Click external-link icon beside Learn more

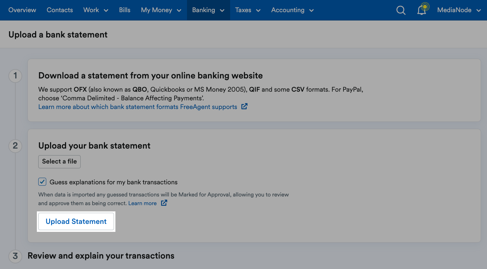click(164, 203)
